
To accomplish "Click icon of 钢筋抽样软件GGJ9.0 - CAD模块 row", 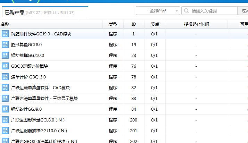I will pyautogui.click(x=5, y=34).
